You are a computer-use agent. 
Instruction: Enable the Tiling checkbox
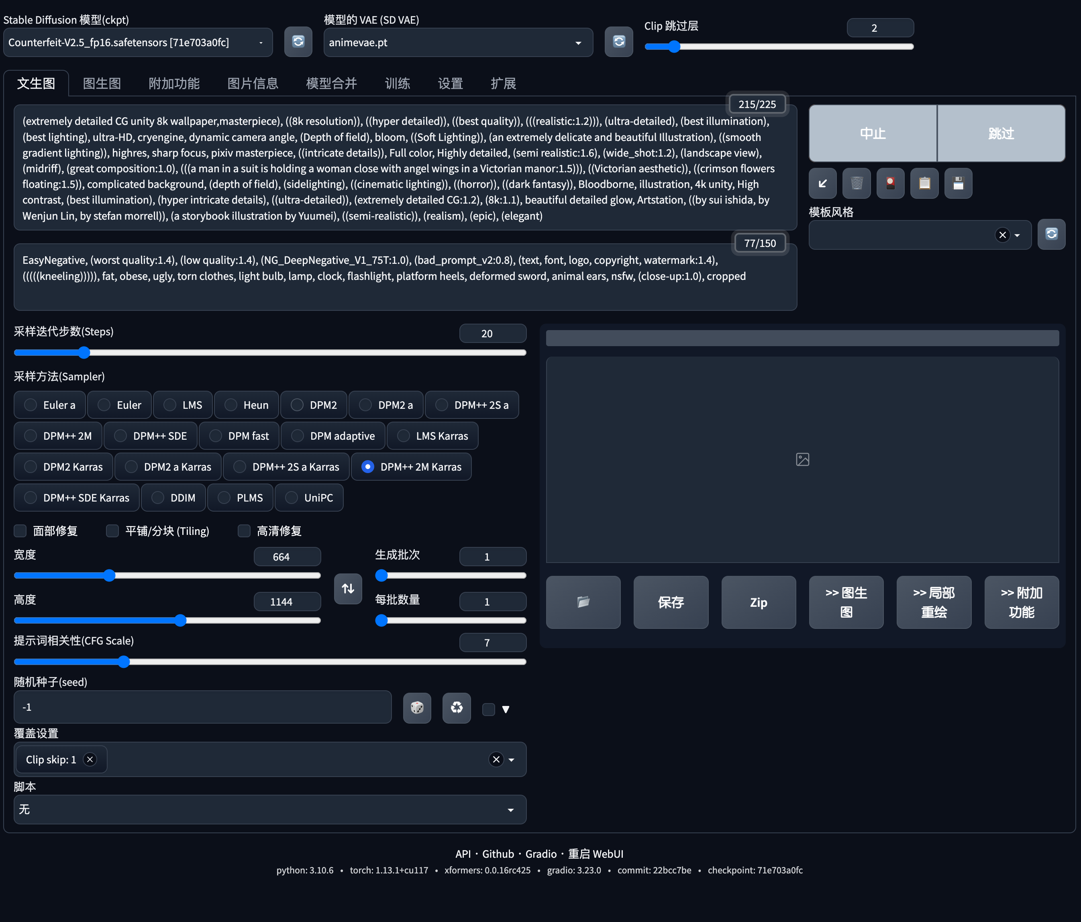click(x=112, y=531)
